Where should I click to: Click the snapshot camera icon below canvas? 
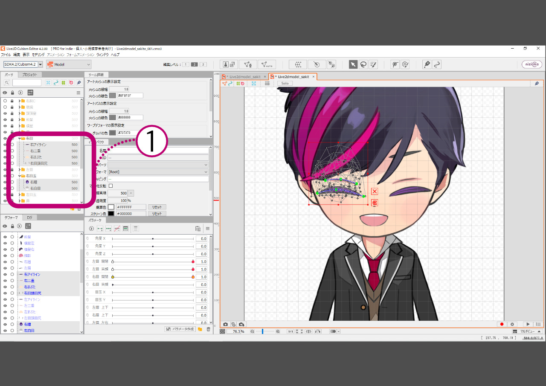pyautogui.click(x=226, y=325)
